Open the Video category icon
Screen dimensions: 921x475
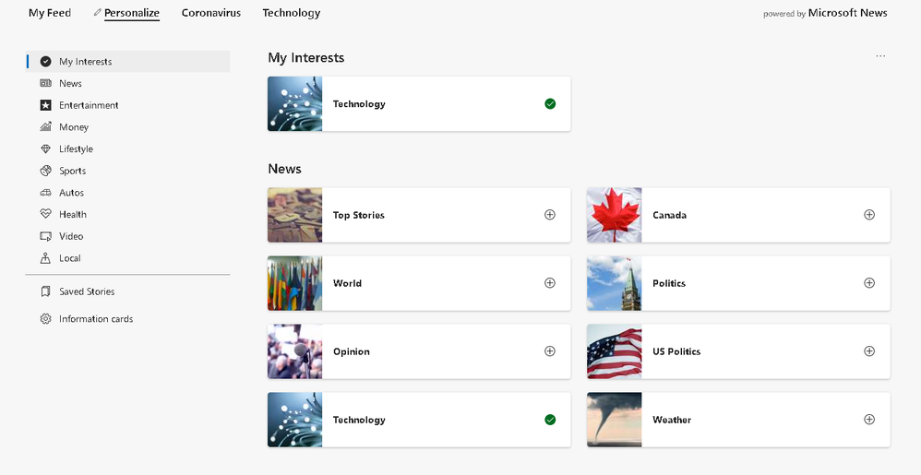46,236
